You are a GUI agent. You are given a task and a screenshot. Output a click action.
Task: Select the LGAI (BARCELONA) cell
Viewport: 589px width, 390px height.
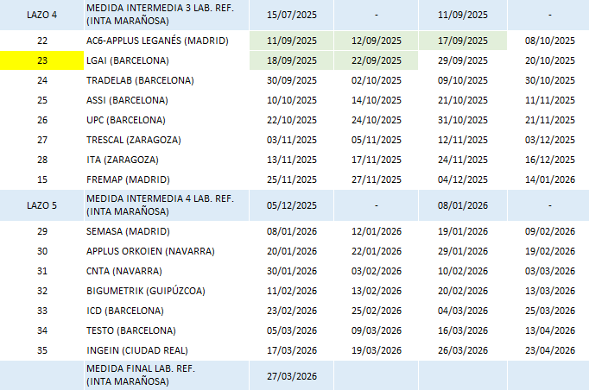point(167,60)
